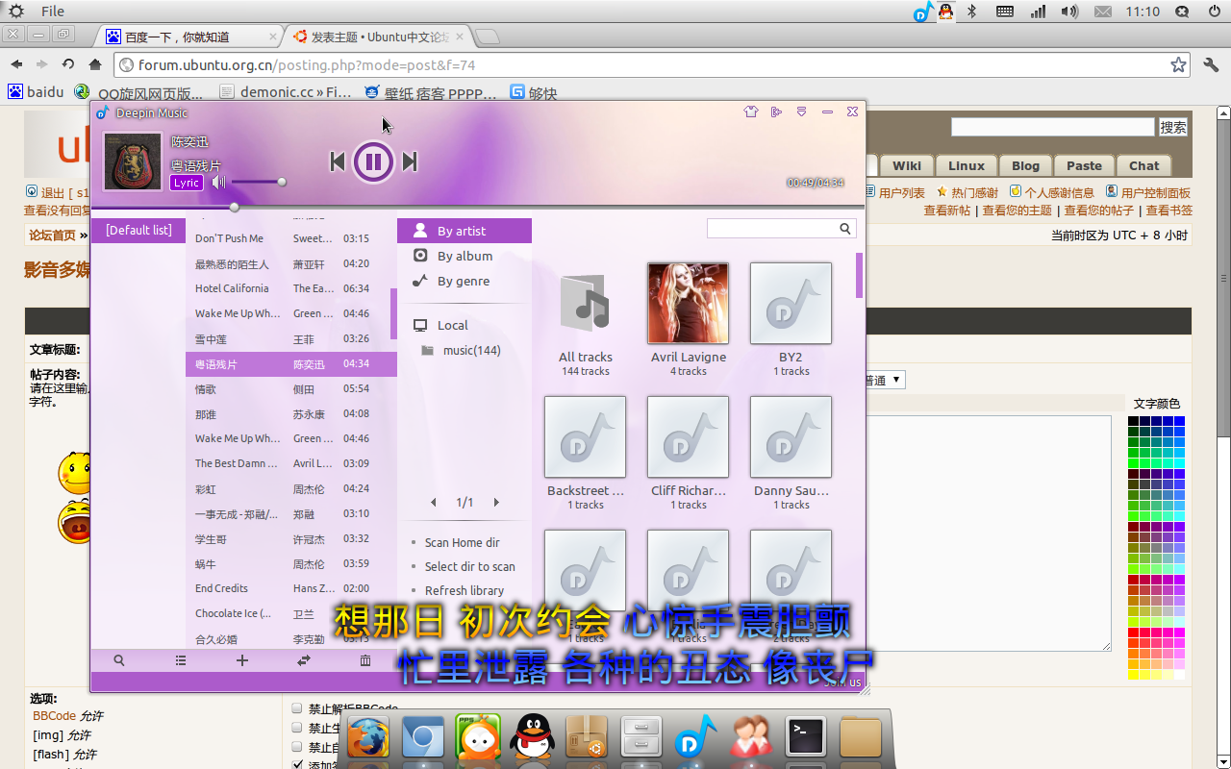Screen dimensions: 1231x769
Task: Select the All tracks music icon
Action: 586,303
